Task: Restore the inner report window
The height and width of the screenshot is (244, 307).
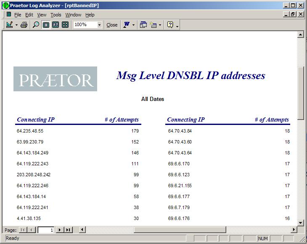Action: tap(293, 14)
